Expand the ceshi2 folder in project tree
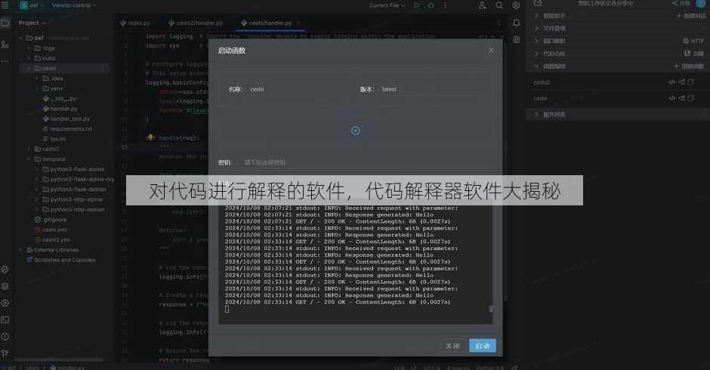This screenshot has width=710, height=370. pyautogui.click(x=29, y=149)
